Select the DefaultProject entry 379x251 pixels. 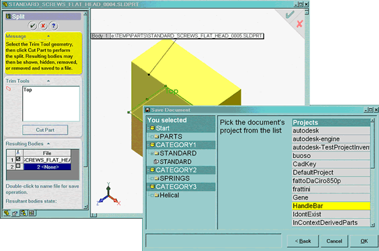tap(331, 173)
